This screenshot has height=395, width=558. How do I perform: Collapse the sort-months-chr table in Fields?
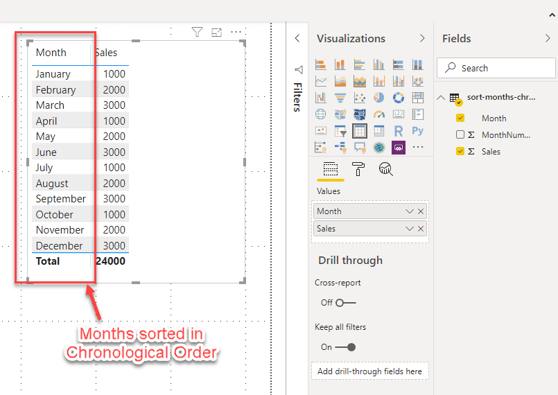coord(441,98)
